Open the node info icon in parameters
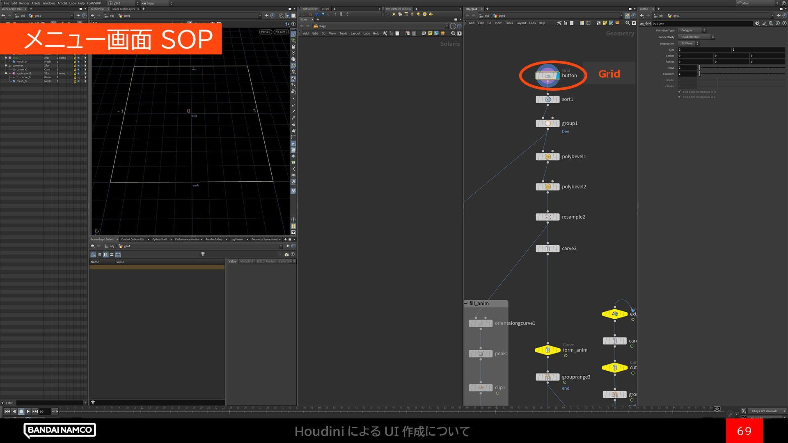The image size is (788, 443). click(x=777, y=23)
